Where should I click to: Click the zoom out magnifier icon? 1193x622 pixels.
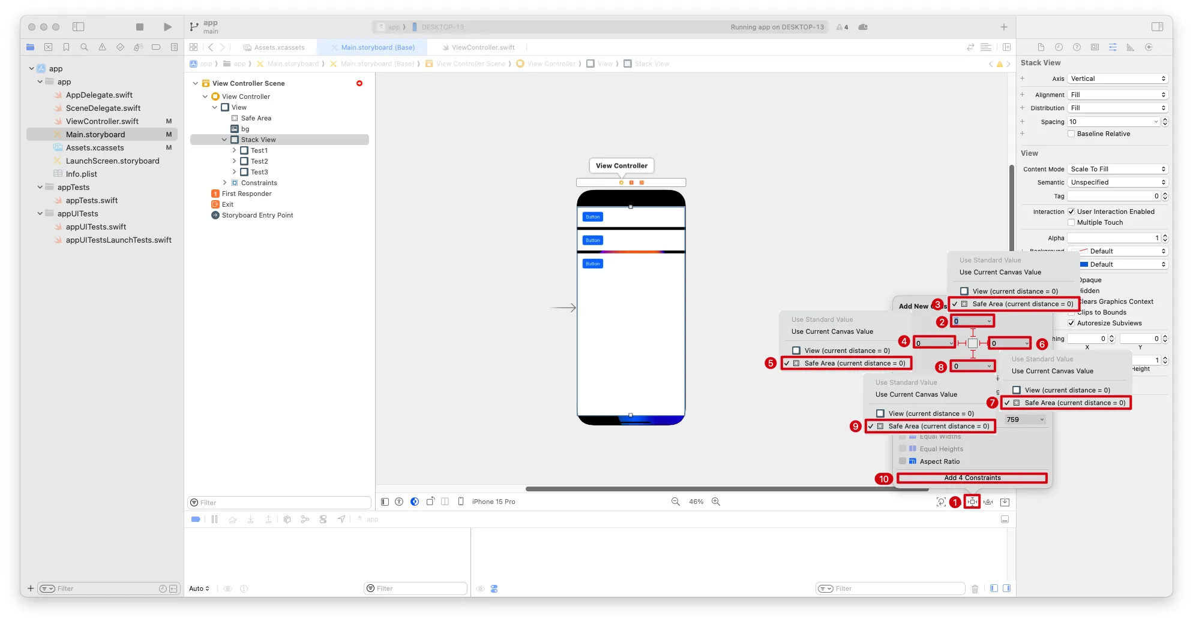pos(676,502)
